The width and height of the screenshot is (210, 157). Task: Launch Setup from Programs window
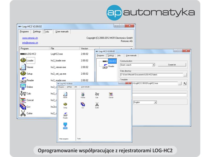[x=65, y=105]
